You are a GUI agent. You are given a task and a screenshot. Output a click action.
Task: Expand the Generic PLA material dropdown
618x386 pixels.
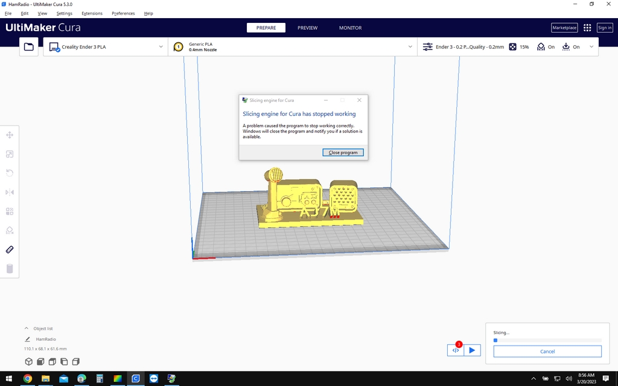click(x=410, y=47)
